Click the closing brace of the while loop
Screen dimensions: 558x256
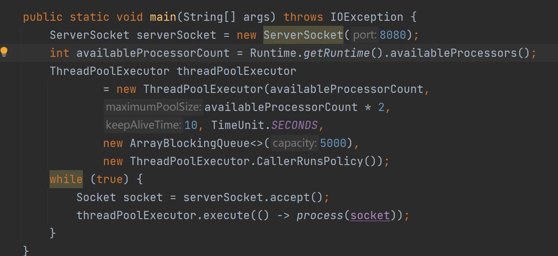(x=53, y=232)
